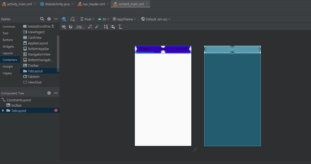Close the content_main.xml tab
This screenshot has width=311, height=164.
click(147, 4)
